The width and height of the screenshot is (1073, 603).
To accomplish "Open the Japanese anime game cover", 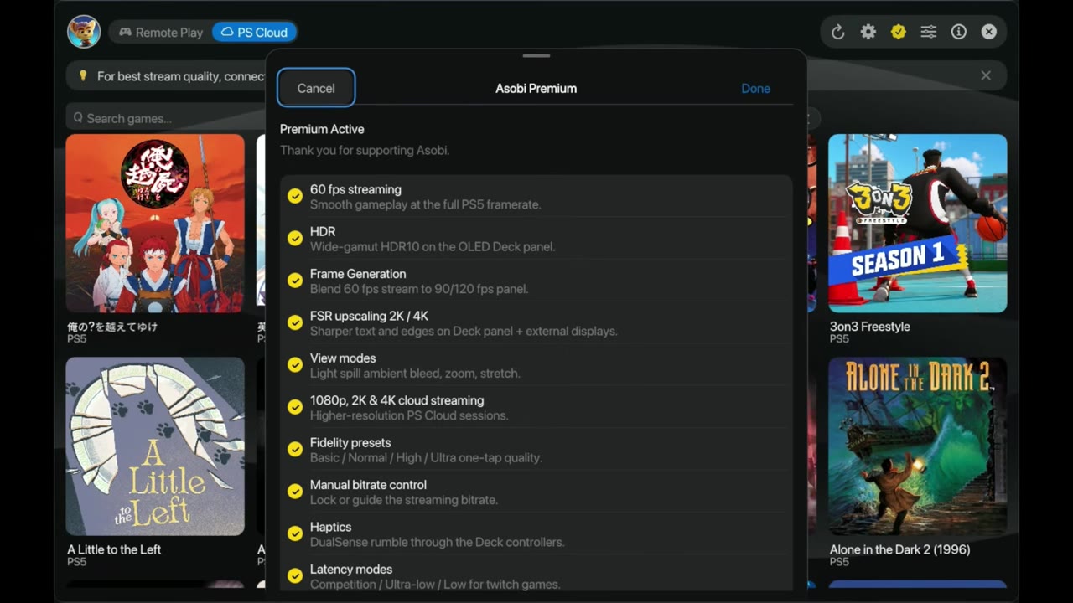I will tap(155, 223).
